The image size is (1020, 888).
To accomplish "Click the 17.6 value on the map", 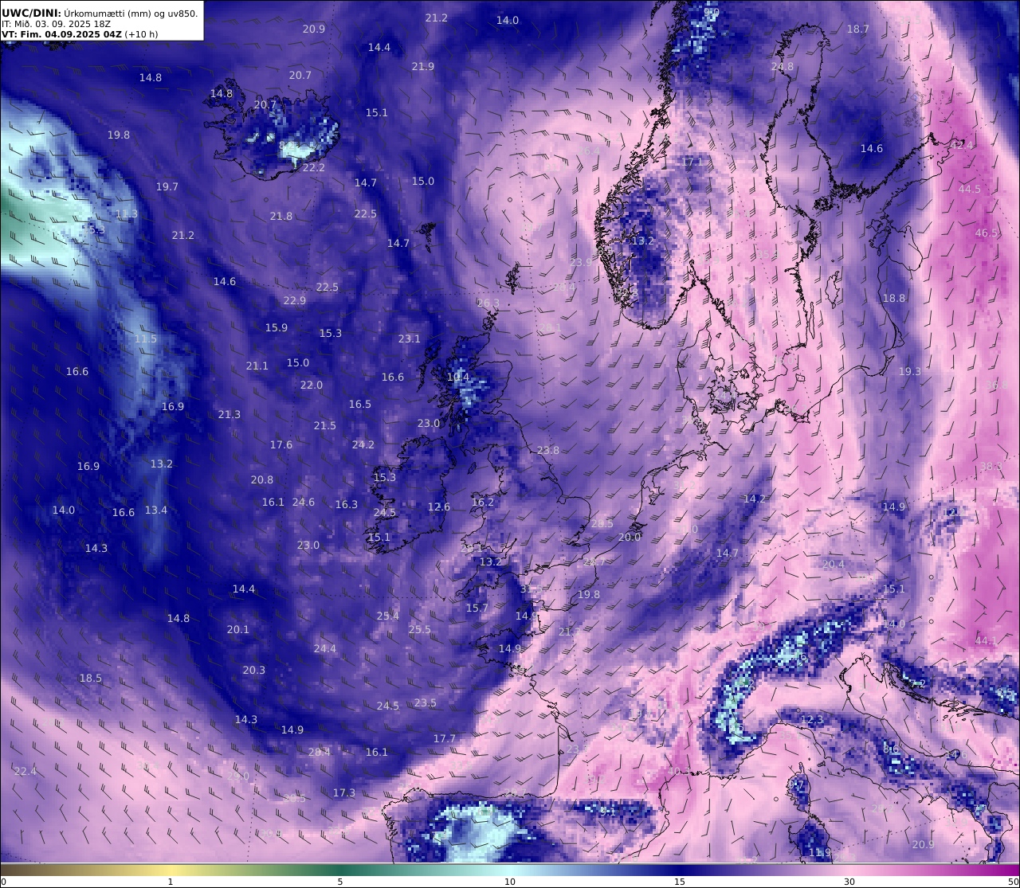I will point(281,445).
